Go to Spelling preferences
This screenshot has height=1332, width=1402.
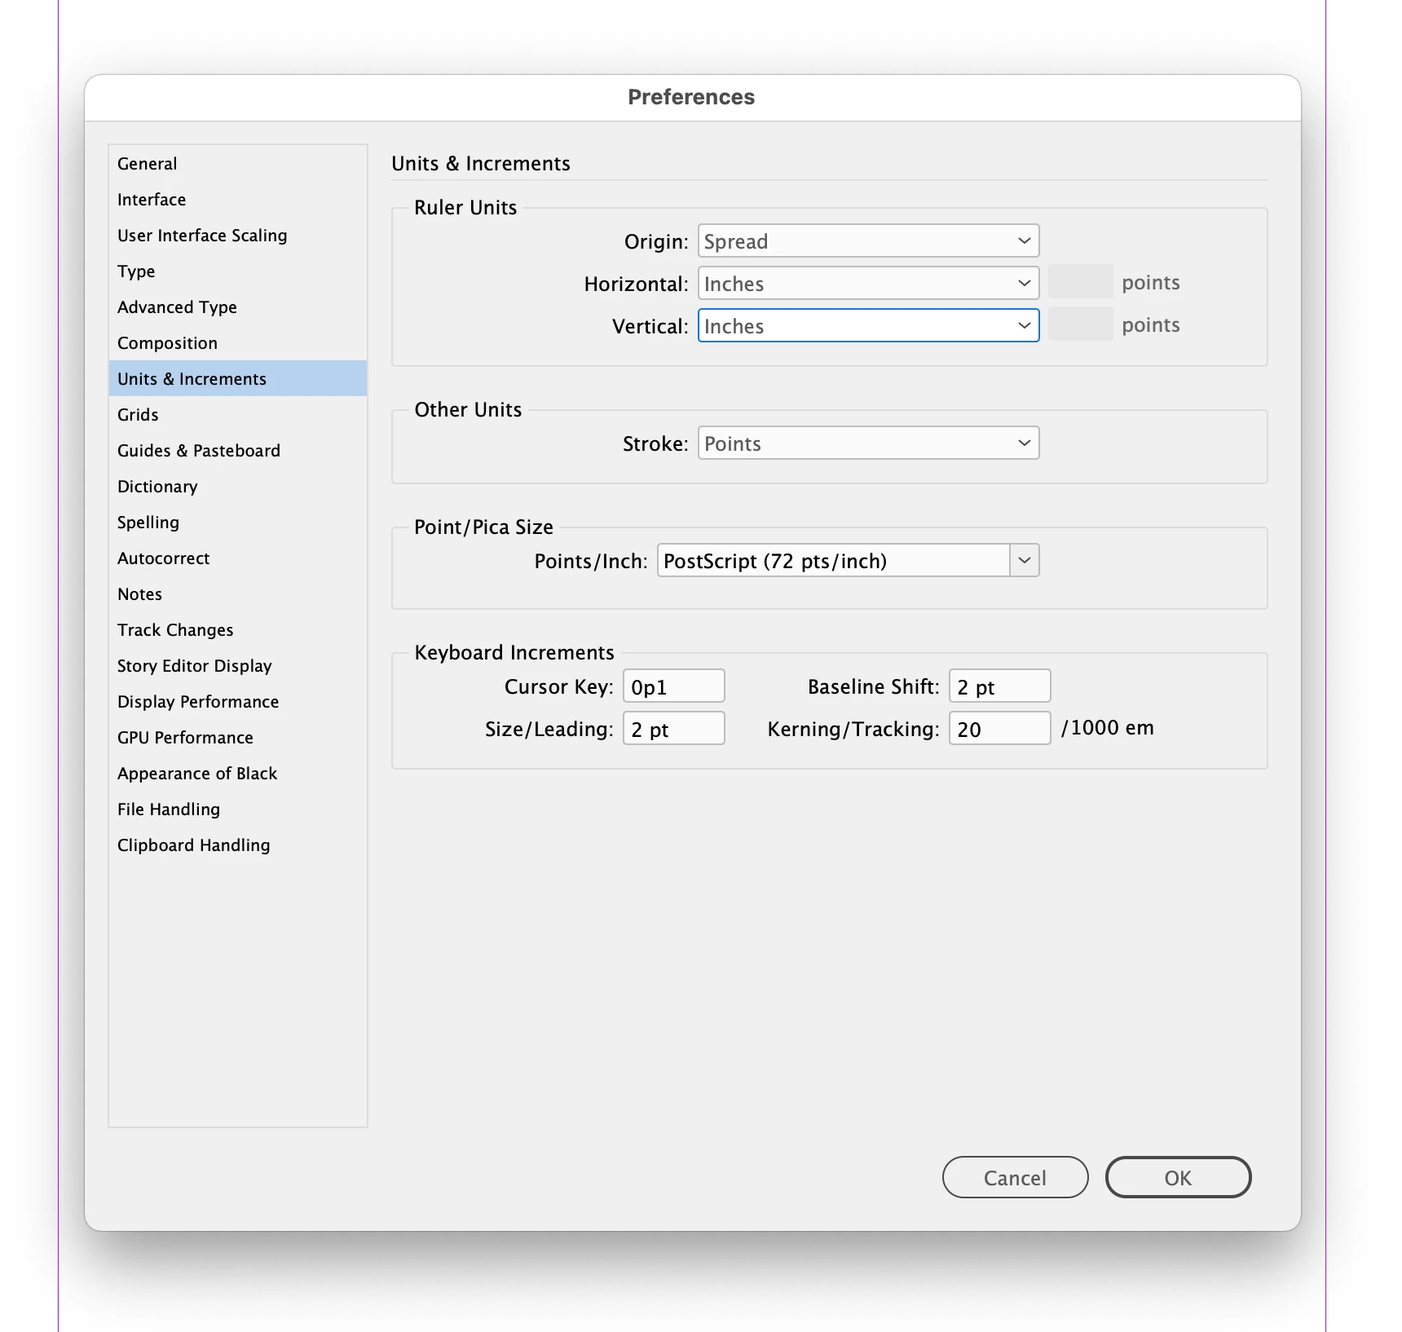237,523
